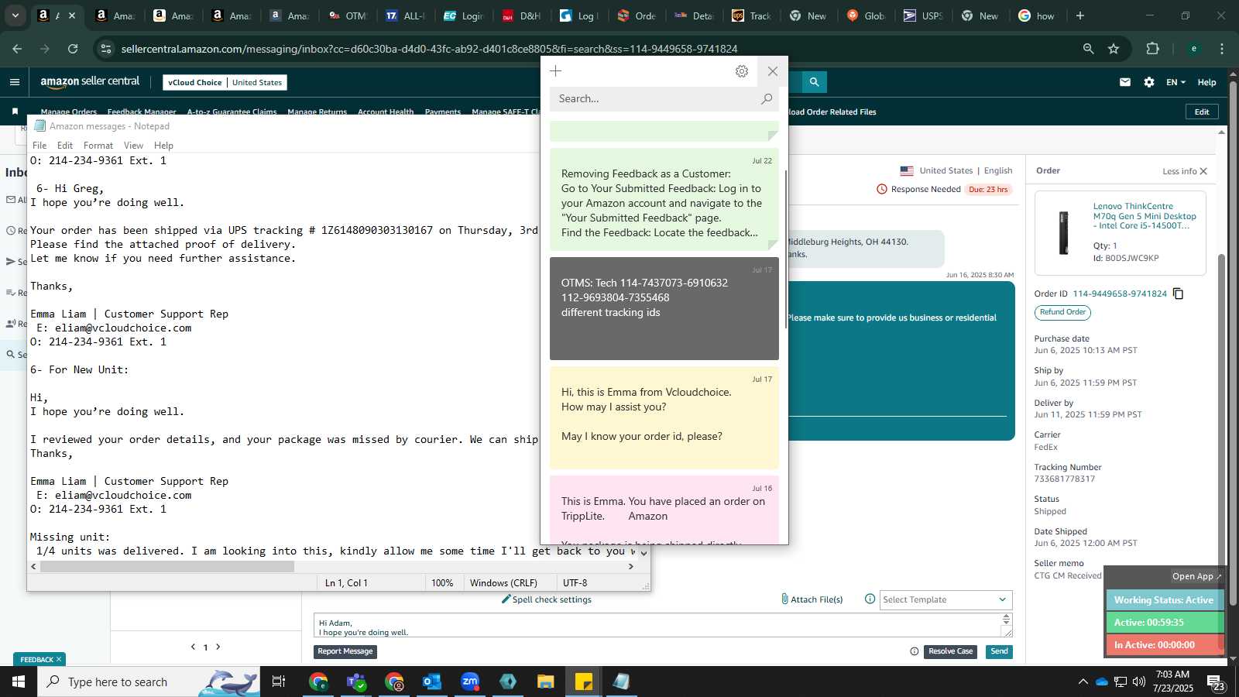Switch to the USPS browser tab
1239x697 pixels.
point(924,15)
